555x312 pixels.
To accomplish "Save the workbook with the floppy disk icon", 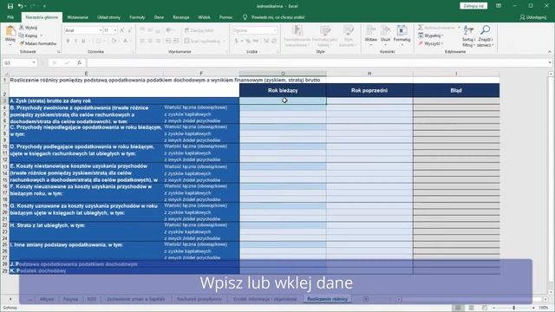I will point(10,6).
